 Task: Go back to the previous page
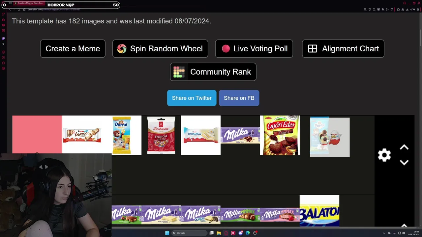pyautogui.click(x=10, y=10)
